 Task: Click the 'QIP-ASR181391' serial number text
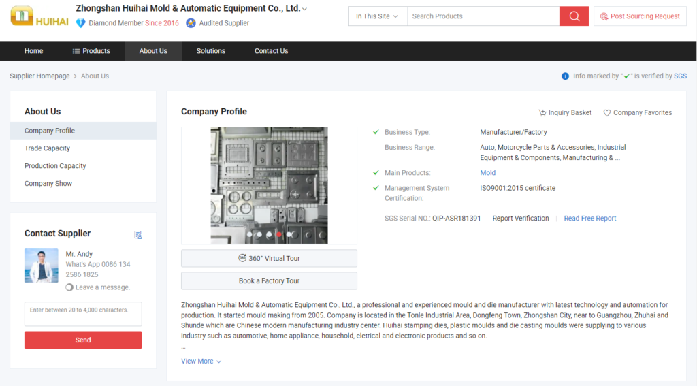pyautogui.click(x=457, y=219)
